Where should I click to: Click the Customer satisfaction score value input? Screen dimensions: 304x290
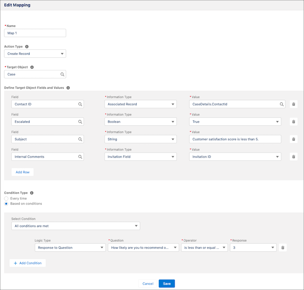pos(235,139)
